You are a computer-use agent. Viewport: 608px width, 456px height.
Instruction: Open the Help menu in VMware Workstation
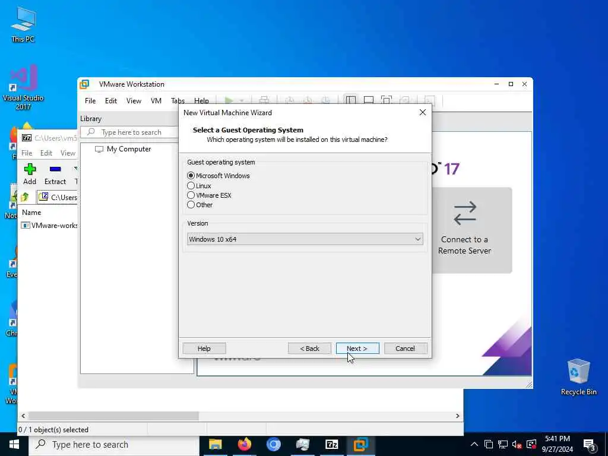click(201, 101)
